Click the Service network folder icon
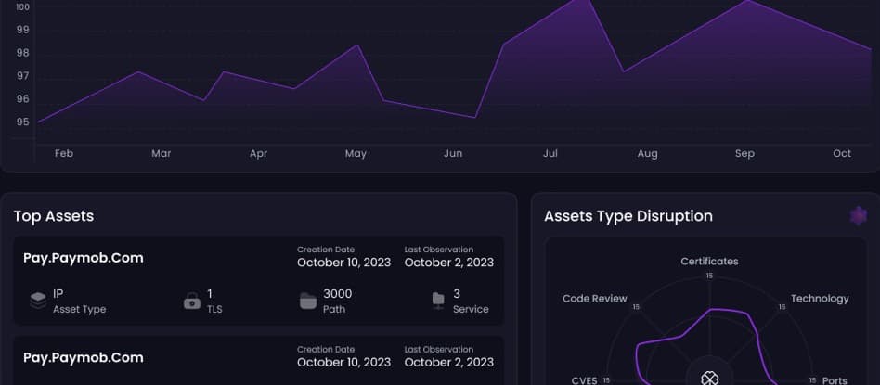Screen dimensions: 880x385 (x=438, y=301)
